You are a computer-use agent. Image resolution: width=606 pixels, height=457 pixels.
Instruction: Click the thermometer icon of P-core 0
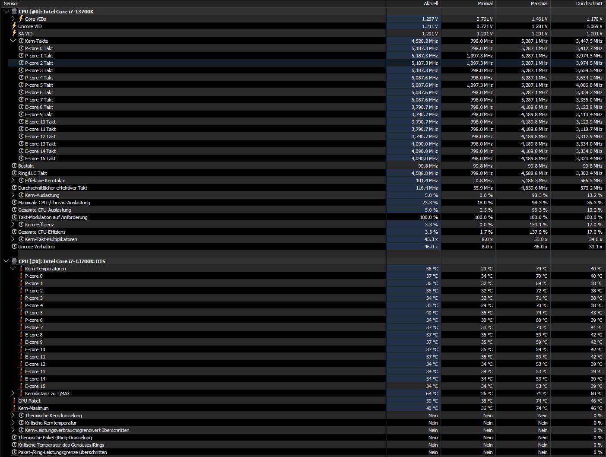21,276
